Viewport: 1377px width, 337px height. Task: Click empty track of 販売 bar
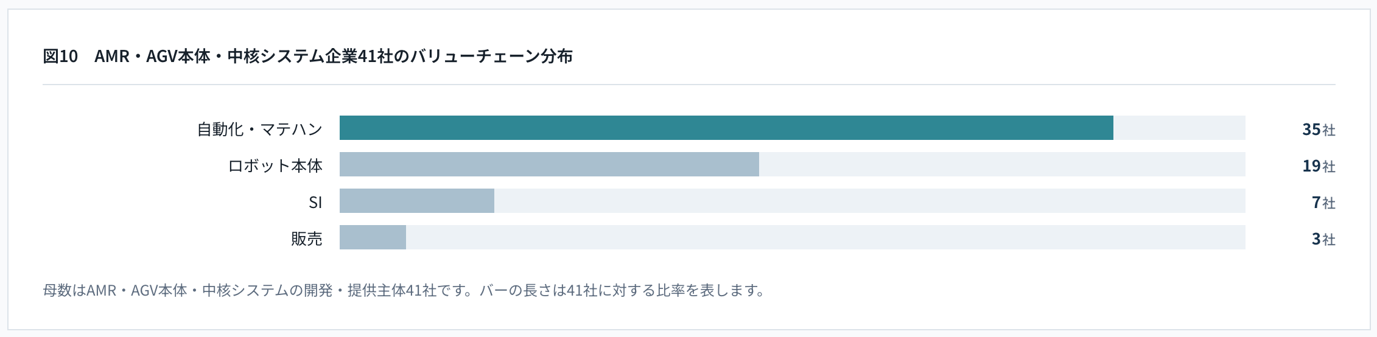pos(825,237)
